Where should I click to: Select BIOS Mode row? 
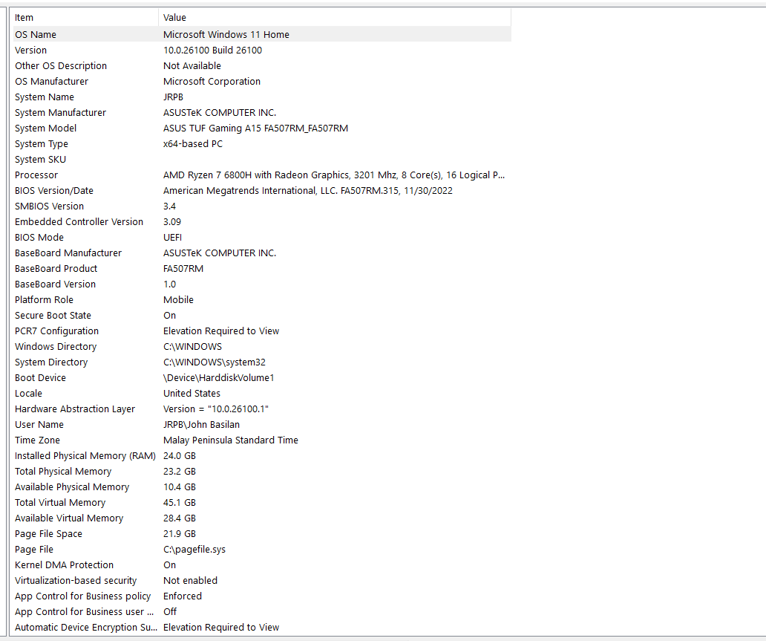pos(261,238)
